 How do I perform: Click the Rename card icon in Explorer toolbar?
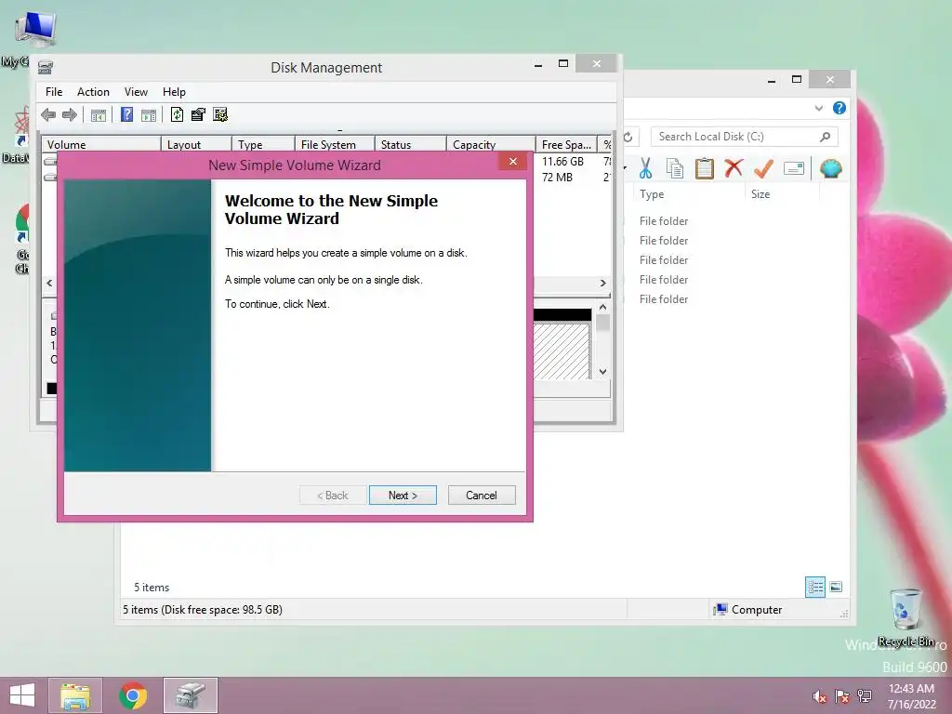pyautogui.click(x=794, y=168)
